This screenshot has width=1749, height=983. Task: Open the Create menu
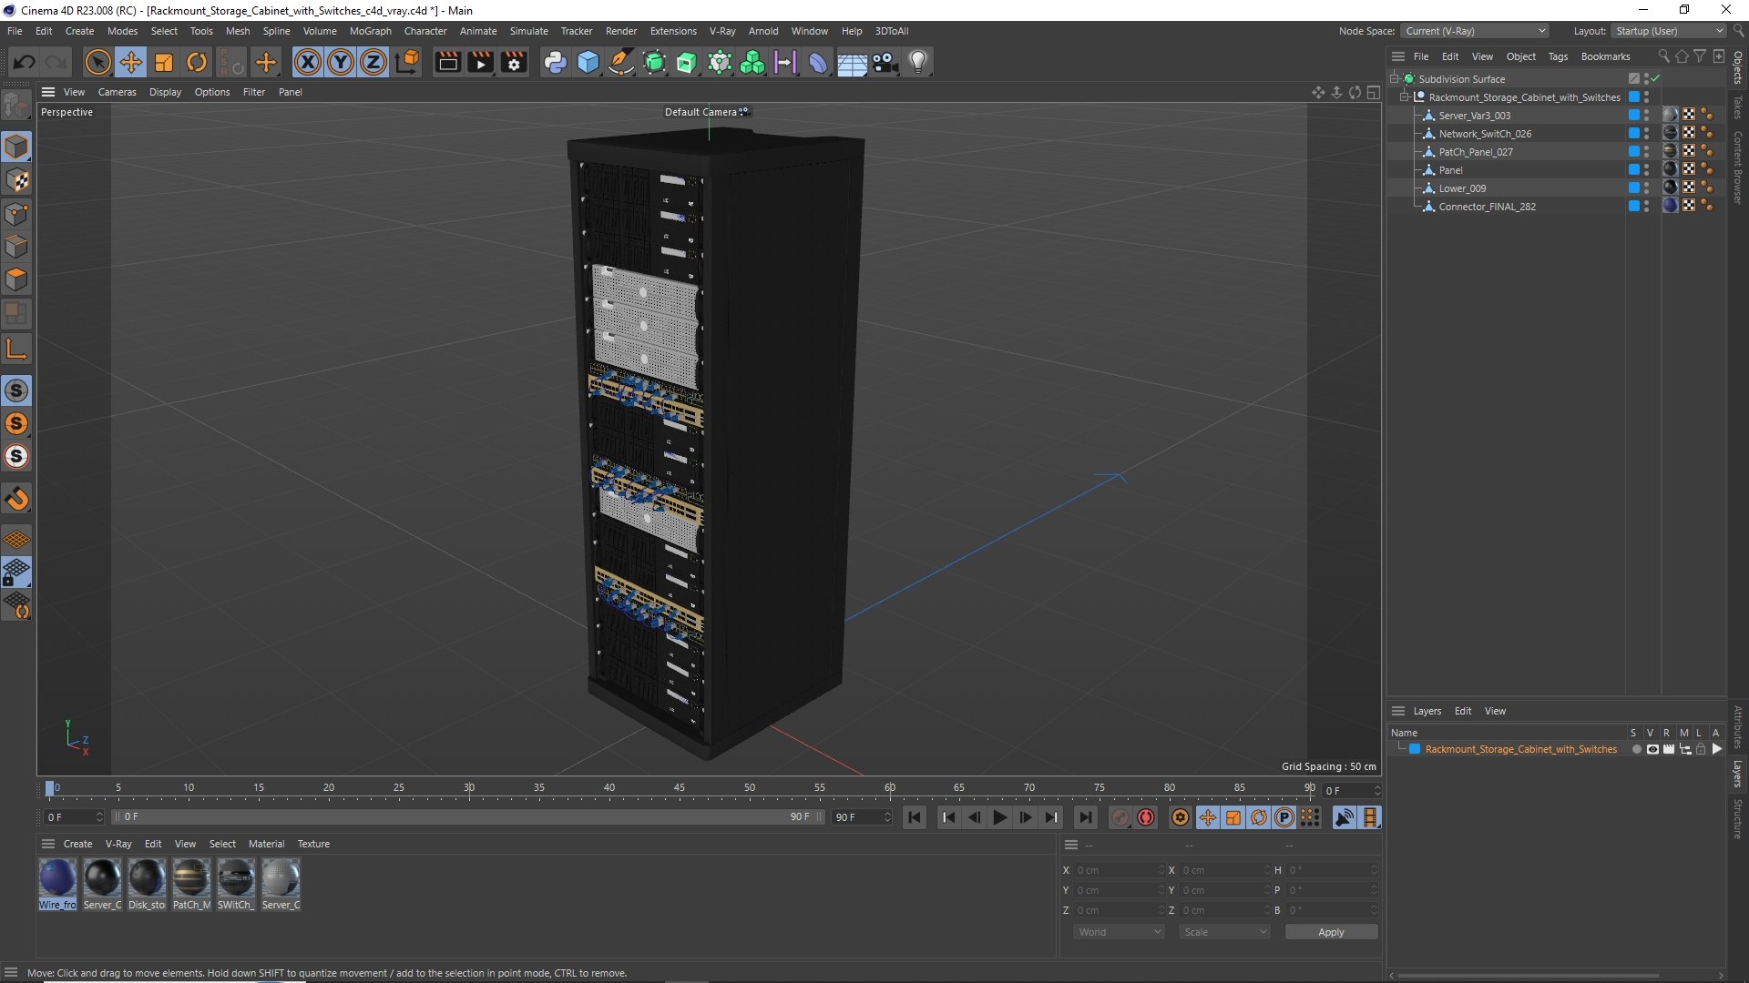click(79, 31)
